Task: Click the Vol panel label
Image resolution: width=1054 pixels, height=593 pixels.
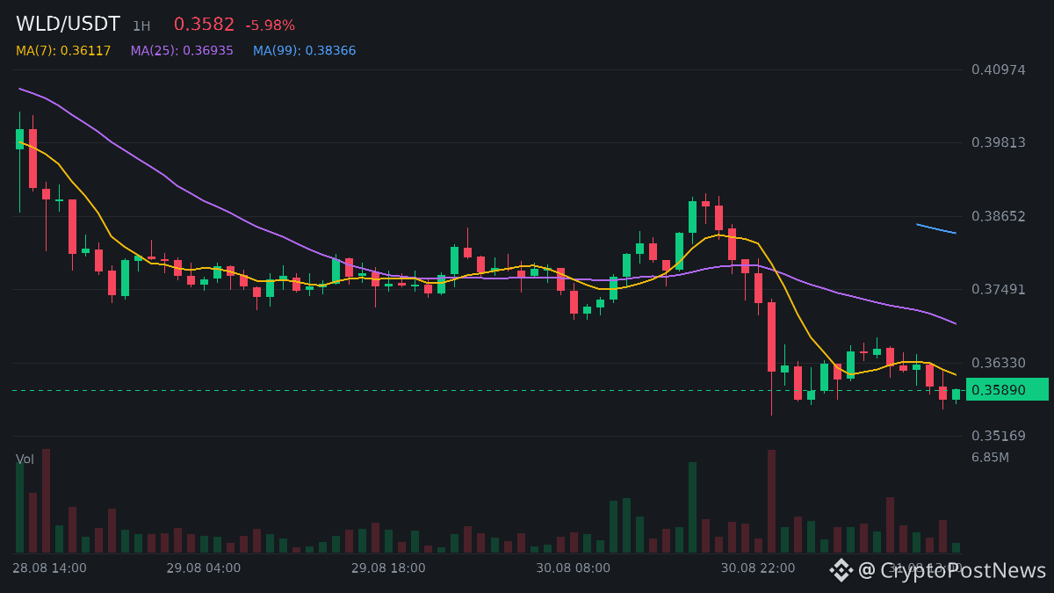Action: coord(25,459)
